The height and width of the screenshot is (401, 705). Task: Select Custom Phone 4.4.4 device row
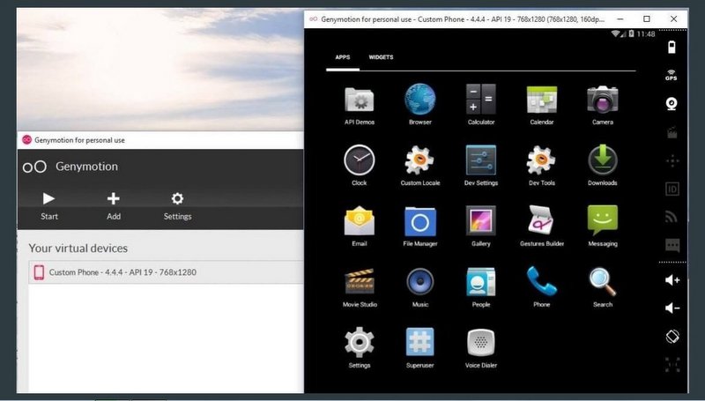(x=167, y=272)
